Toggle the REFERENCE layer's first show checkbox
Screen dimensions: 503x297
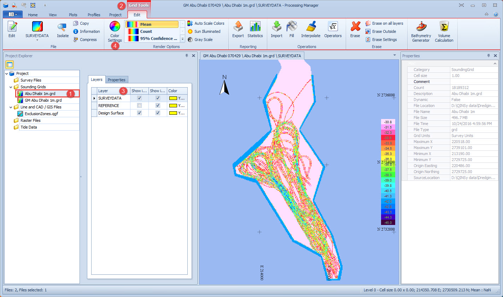(x=139, y=106)
